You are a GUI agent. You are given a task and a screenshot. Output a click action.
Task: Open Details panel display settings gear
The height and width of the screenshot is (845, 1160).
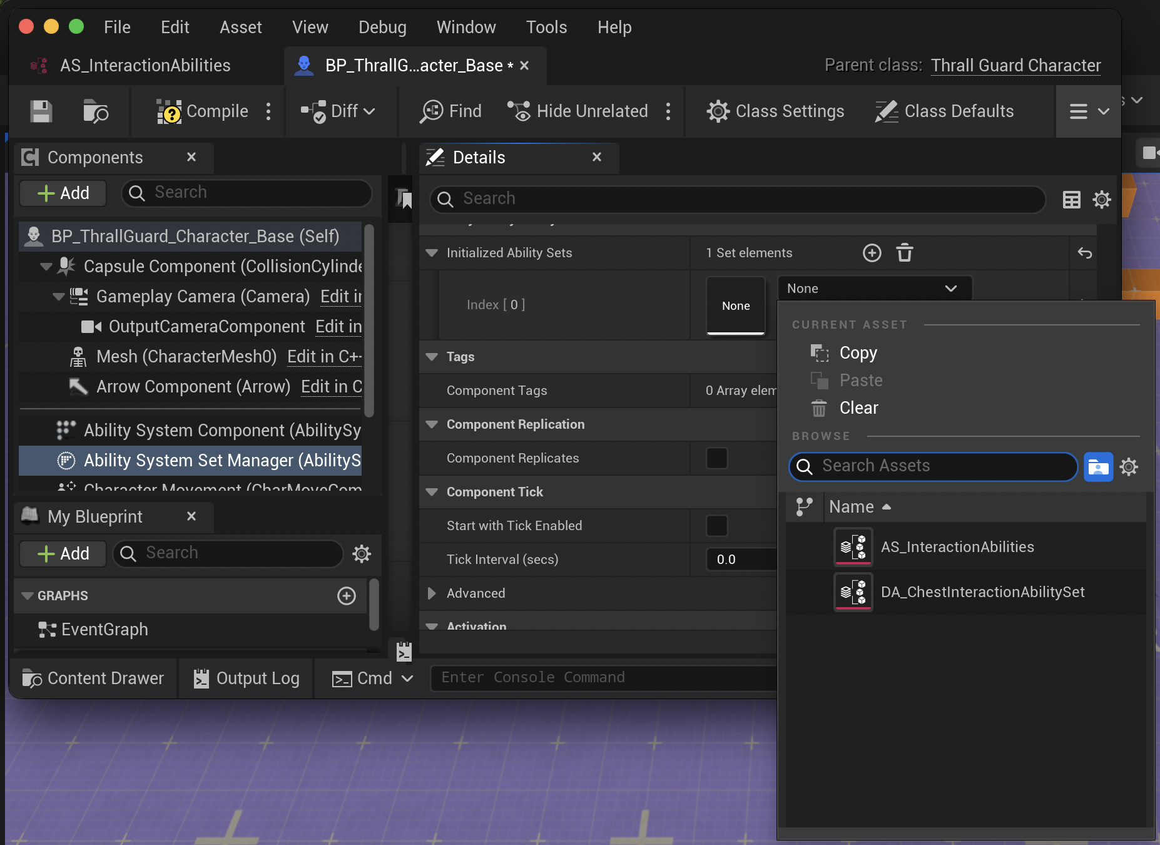click(1101, 199)
